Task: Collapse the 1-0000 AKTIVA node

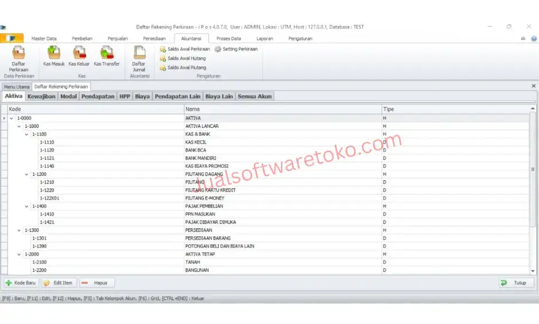Action: click(11, 118)
